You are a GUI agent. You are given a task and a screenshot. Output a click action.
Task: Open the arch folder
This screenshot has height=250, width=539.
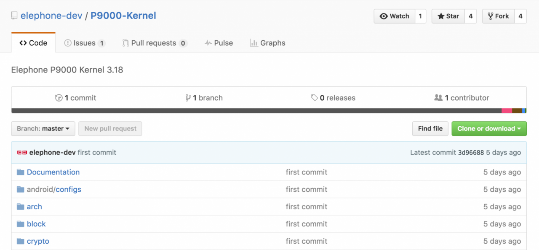[35, 207]
